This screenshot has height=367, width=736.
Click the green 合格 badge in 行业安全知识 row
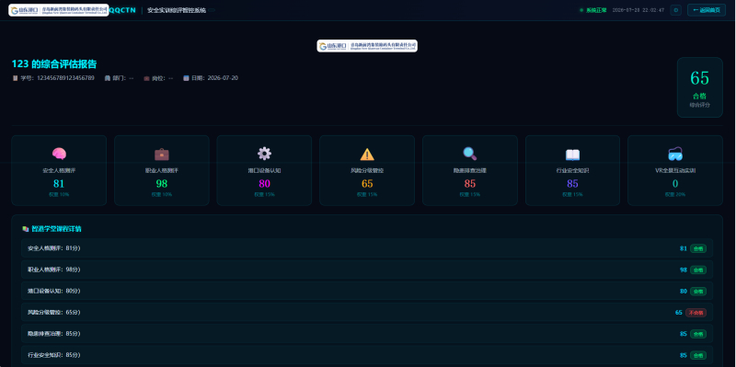point(698,355)
